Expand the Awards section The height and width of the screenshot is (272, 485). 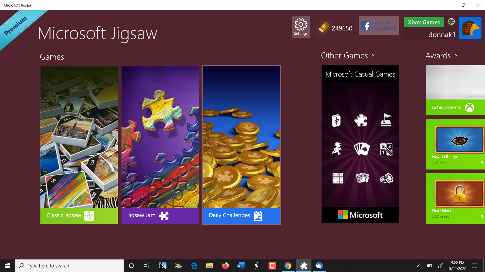[x=441, y=56]
